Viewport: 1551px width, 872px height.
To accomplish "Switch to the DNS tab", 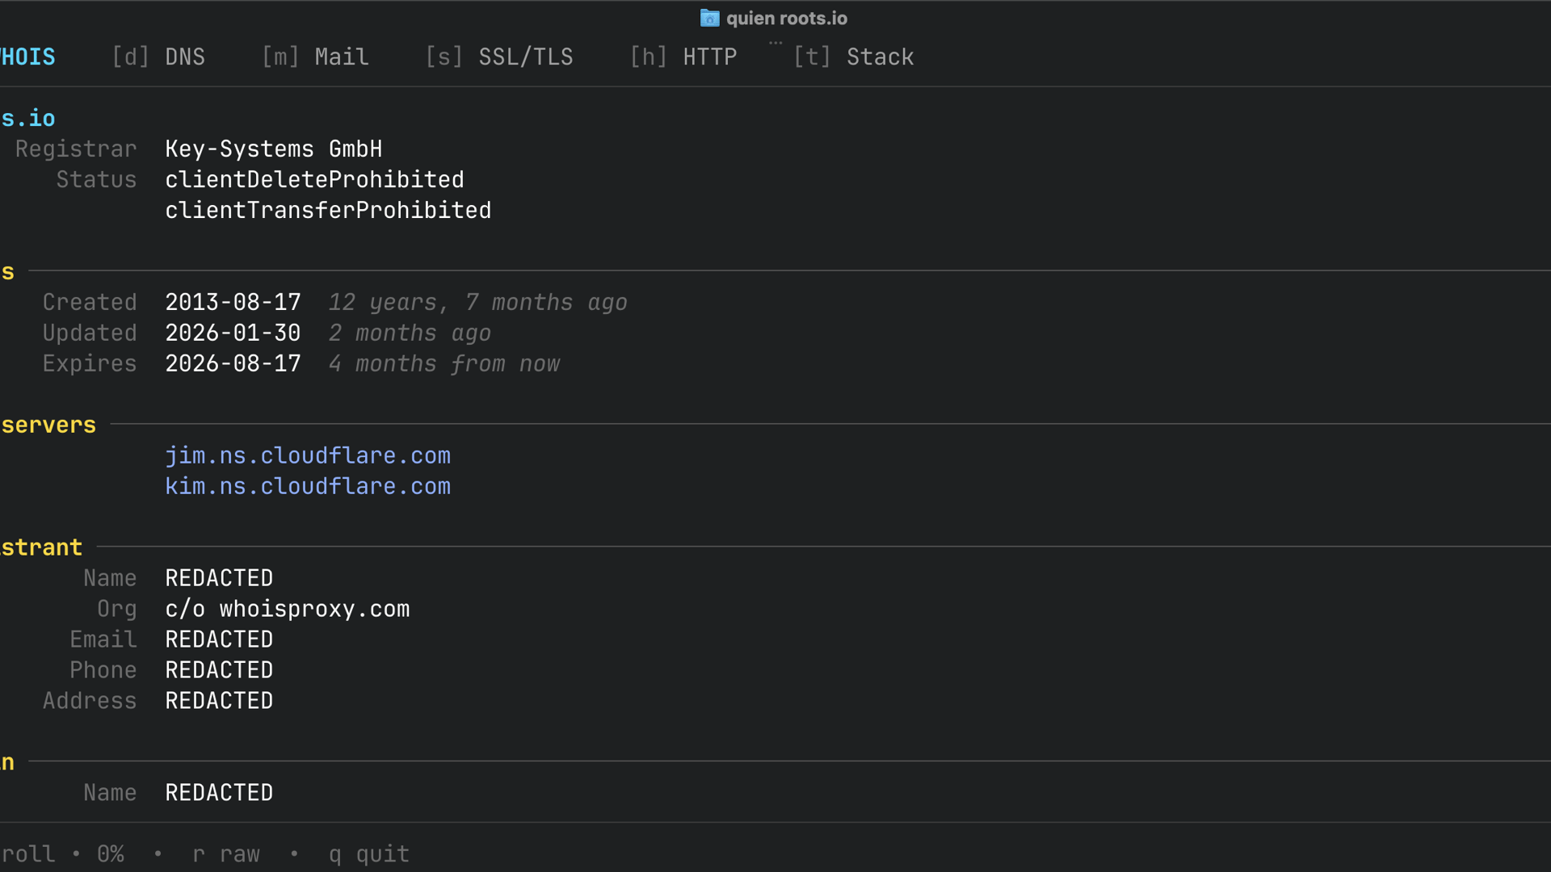I will pyautogui.click(x=159, y=57).
